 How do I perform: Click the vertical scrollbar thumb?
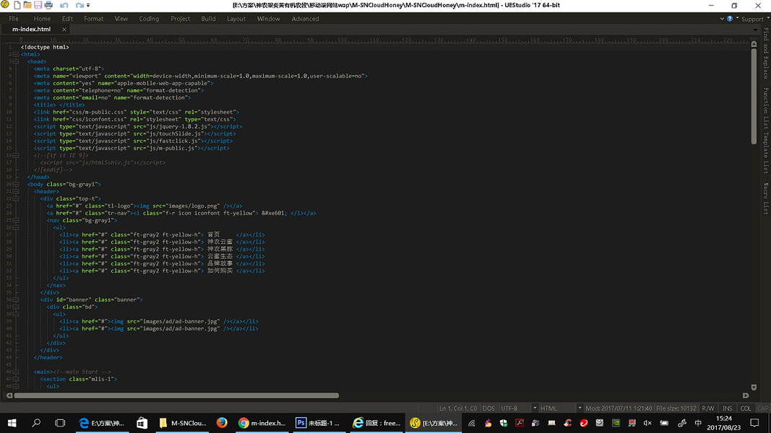[754, 96]
